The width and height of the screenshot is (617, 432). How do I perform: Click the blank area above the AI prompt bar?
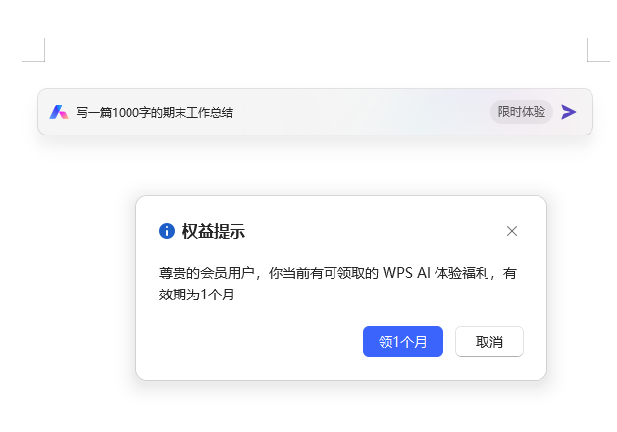point(314,59)
